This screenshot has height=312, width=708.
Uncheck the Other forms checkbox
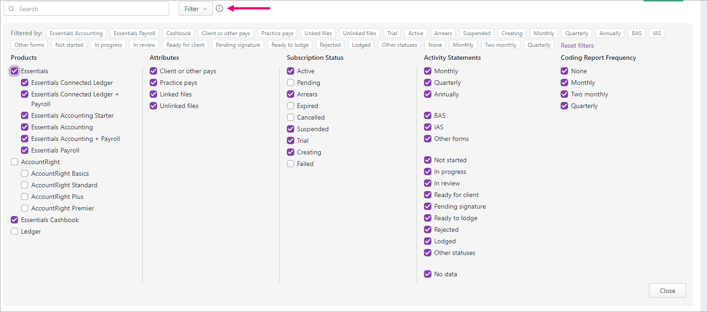[x=428, y=139]
